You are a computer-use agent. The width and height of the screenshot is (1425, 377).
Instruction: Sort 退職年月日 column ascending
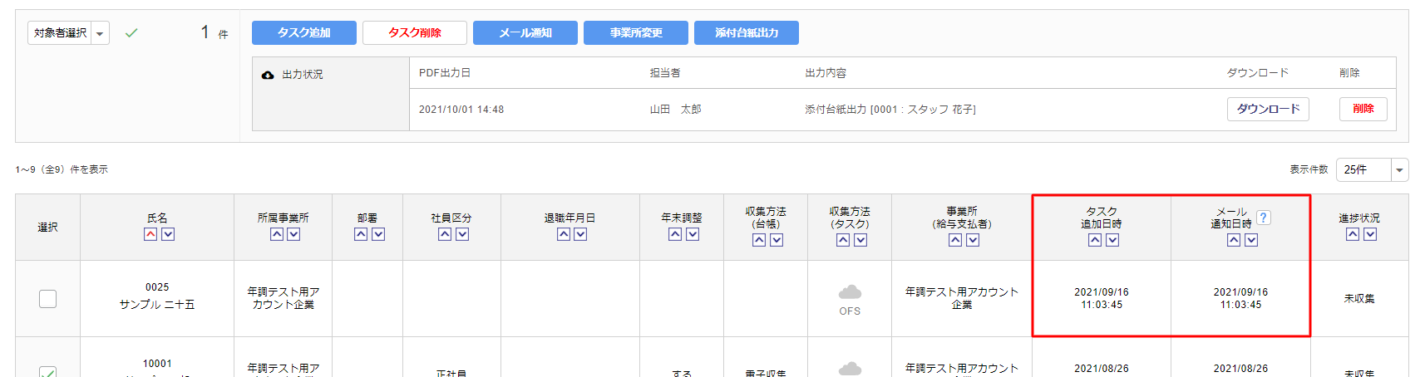click(564, 234)
